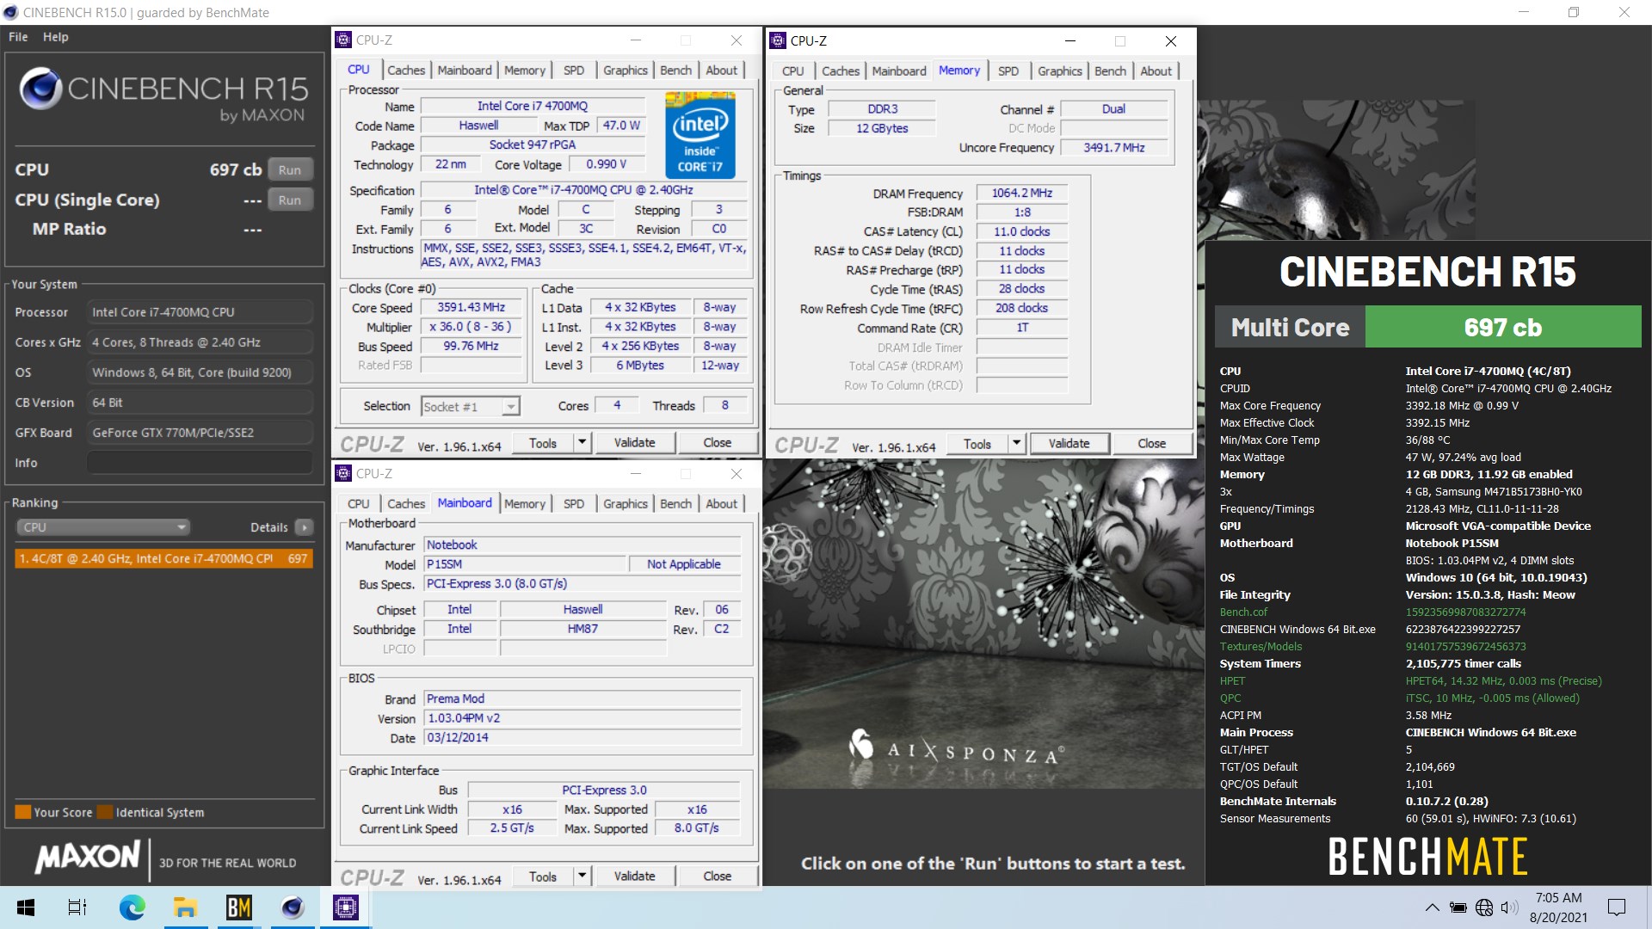The width and height of the screenshot is (1652, 929).
Task: Switch to Graphics tab in Memory window
Action: pyautogui.click(x=1060, y=71)
